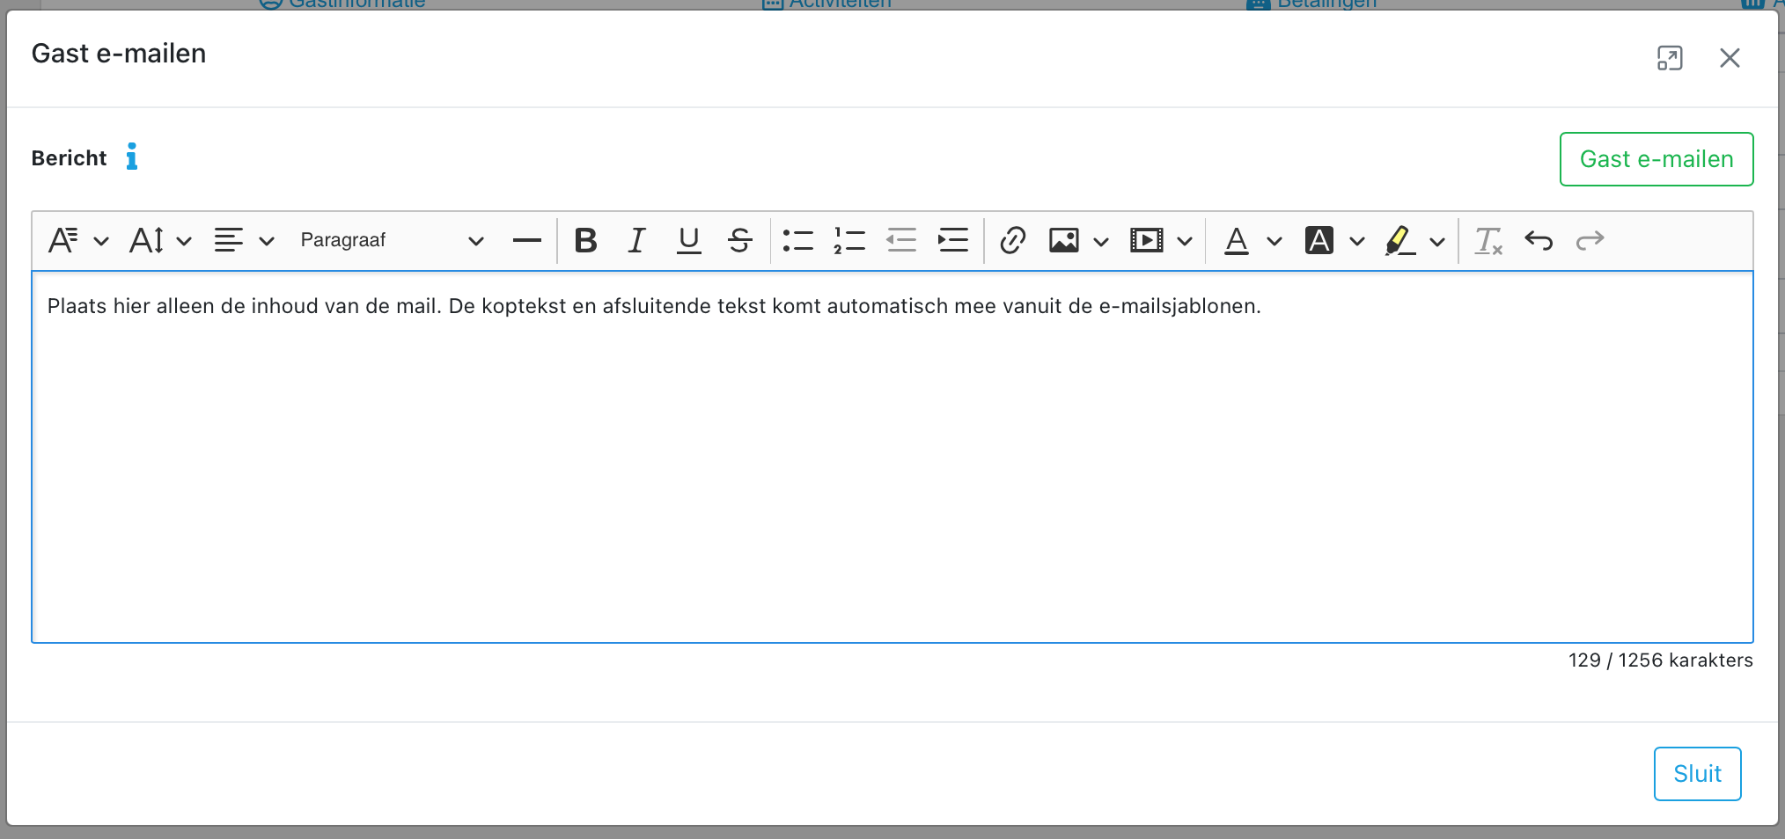Toggle underline formatting
Screen dimensions: 1785x839
coord(688,240)
